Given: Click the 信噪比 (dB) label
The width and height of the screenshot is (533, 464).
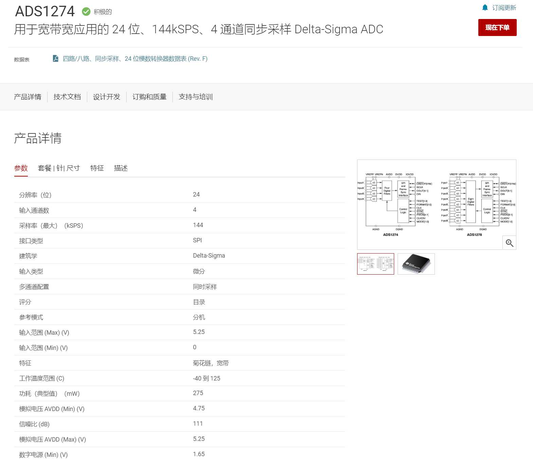Looking at the screenshot, I should 34,424.
